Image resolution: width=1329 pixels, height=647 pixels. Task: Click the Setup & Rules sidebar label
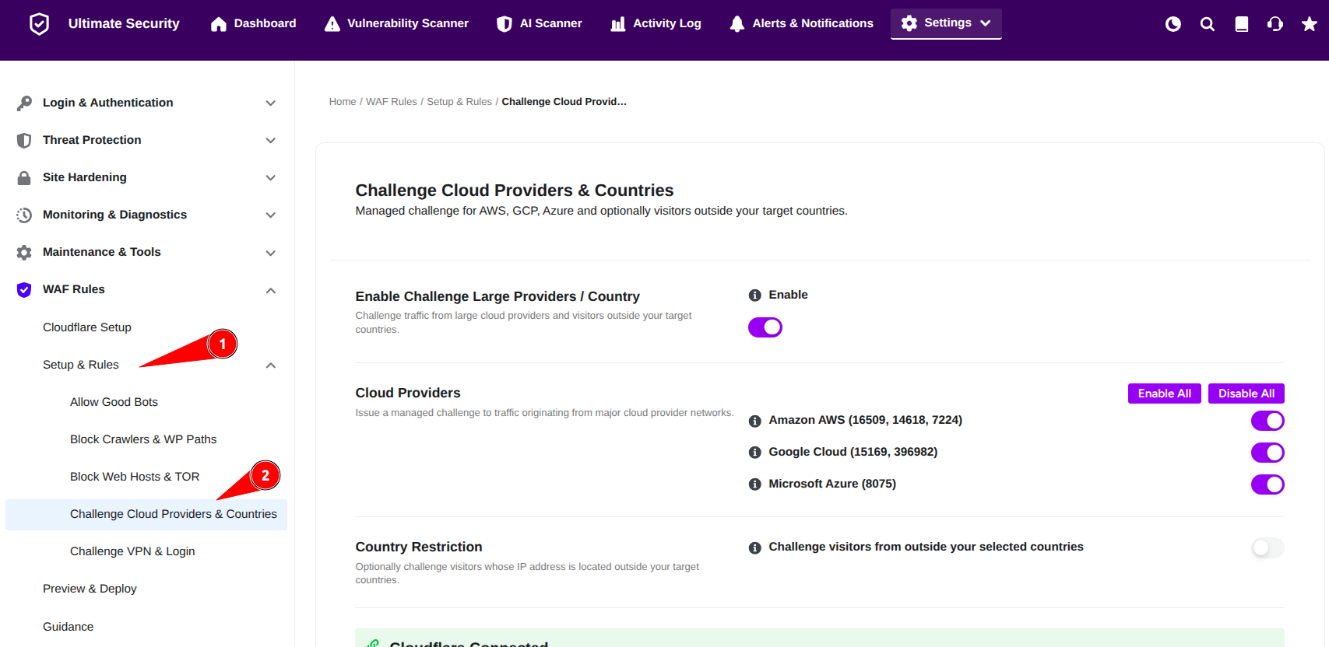pyautogui.click(x=81, y=365)
